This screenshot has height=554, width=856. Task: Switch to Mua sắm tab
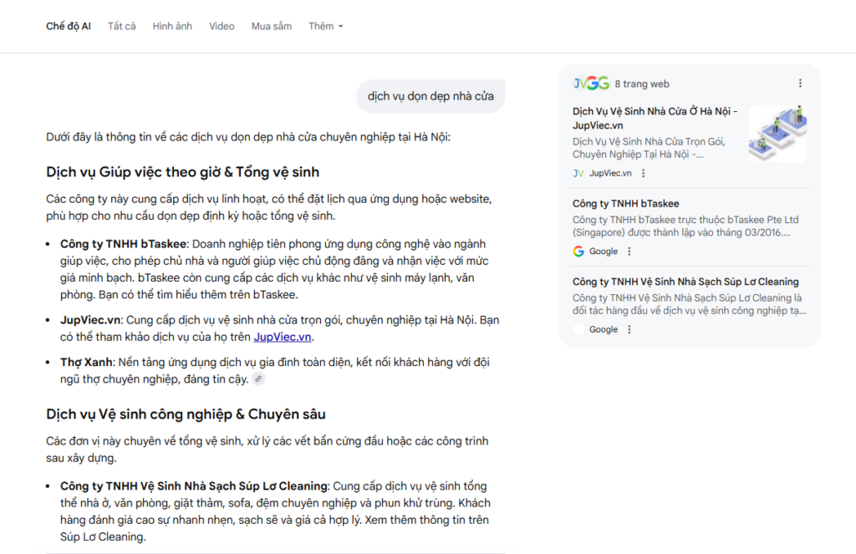[x=272, y=26]
